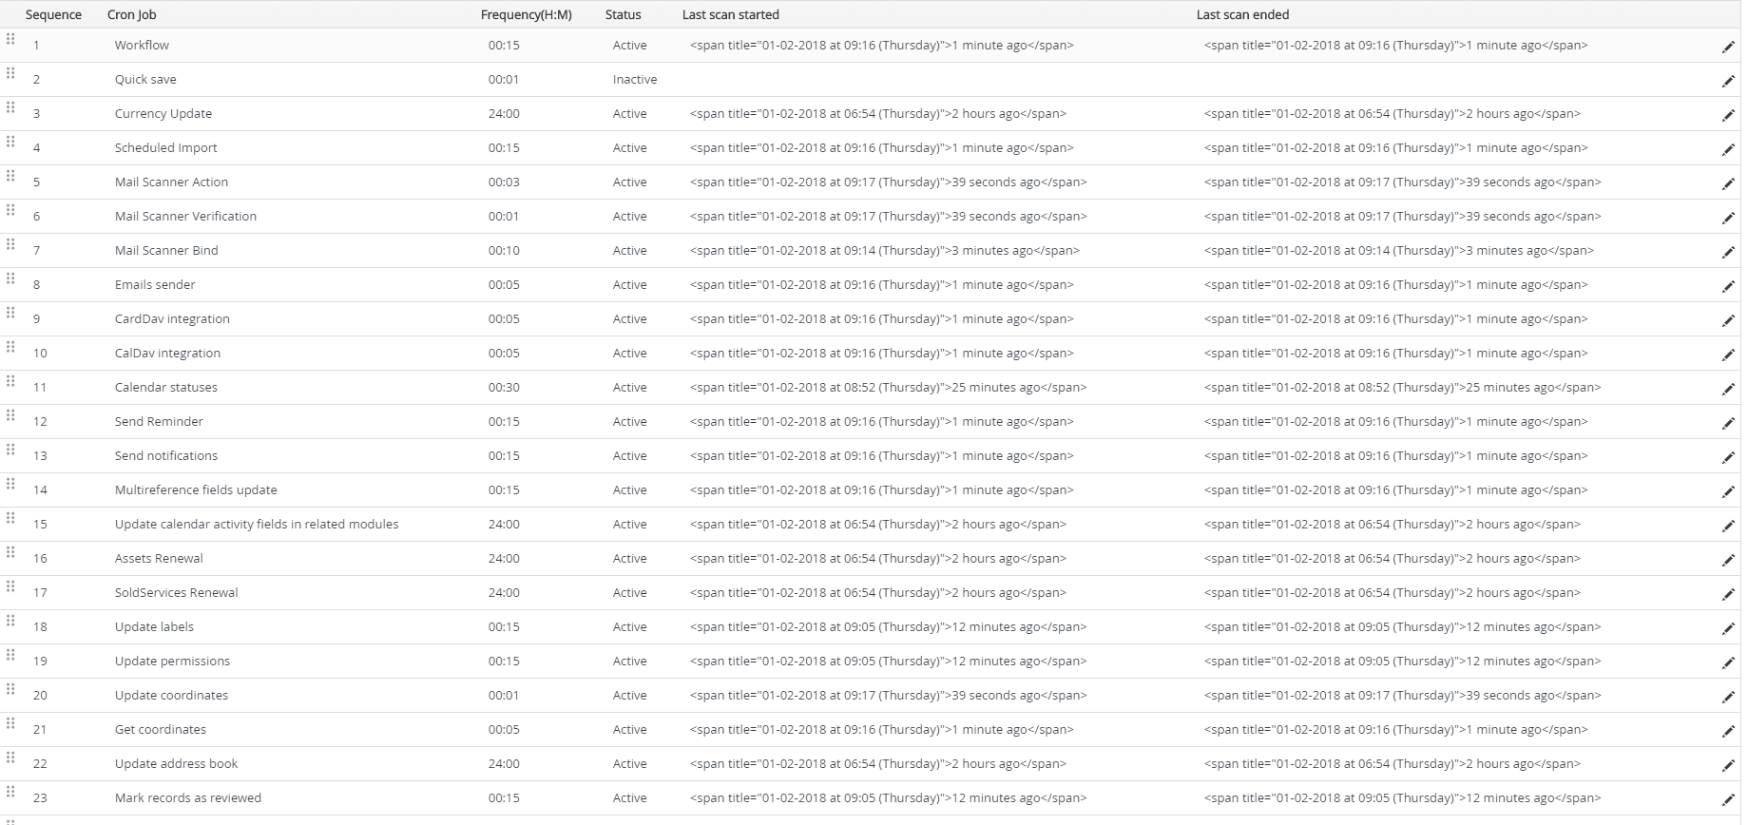Click the Last scan ended column header
This screenshot has height=825, width=1748.
(x=1243, y=15)
